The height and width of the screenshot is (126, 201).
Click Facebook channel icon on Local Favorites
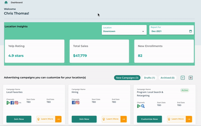pyautogui.click(x=12, y=103)
